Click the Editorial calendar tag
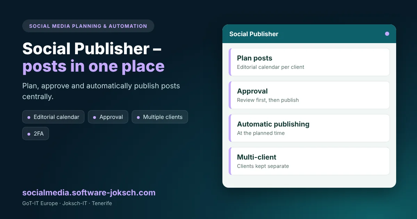Image resolution: width=417 pixels, height=219 pixels. pos(54,117)
